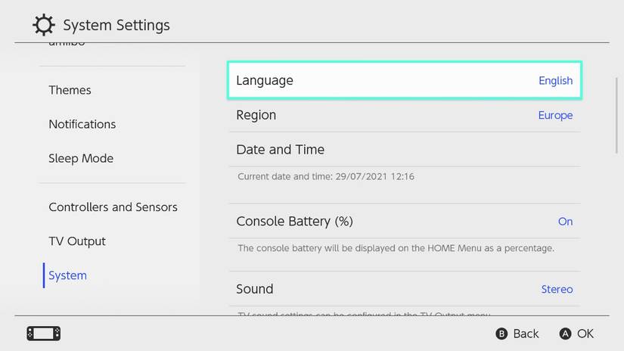Screen dimensions: 624x351
Task: Click the Back label
Action: (526, 334)
